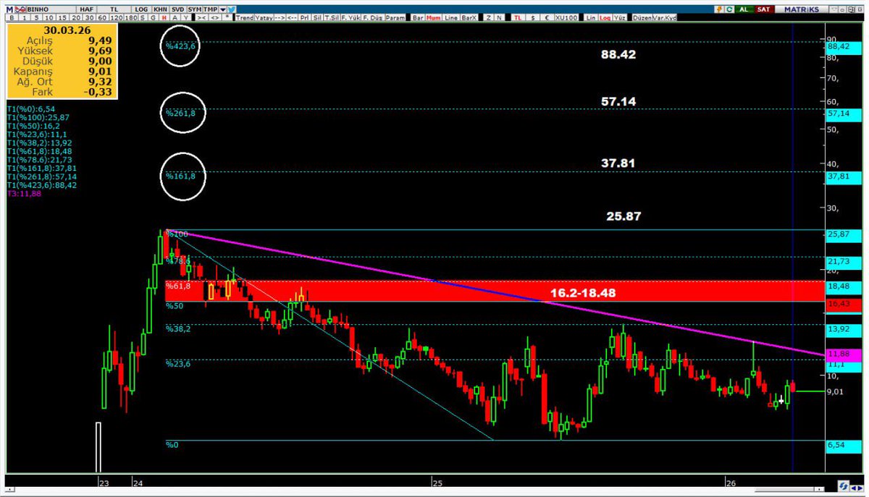Viewport: 869px width, 497px height.
Task: Click the Z toolbar button
Action: click(x=489, y=17)
